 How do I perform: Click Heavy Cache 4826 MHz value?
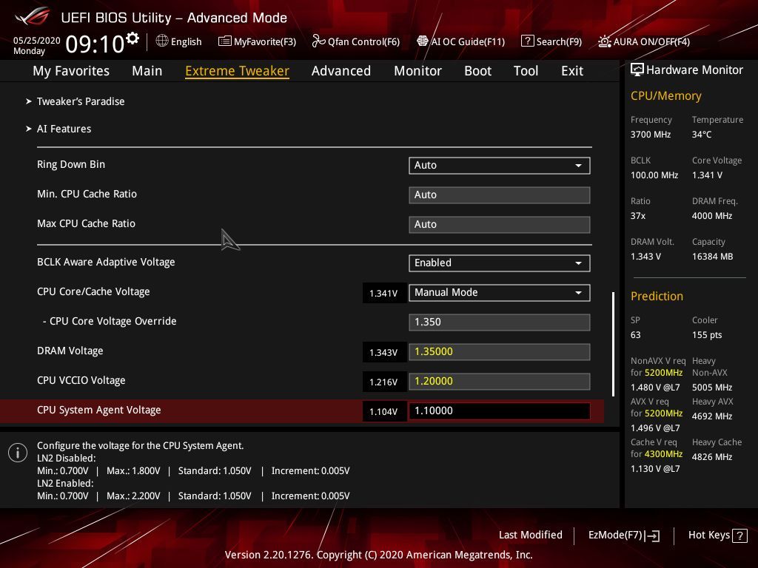tap(712, 456)
